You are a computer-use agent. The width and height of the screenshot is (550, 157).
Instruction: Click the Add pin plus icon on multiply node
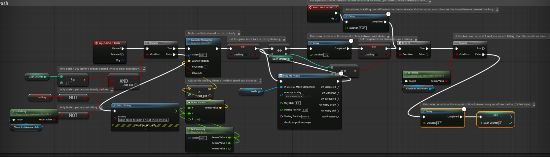point(210,96)
